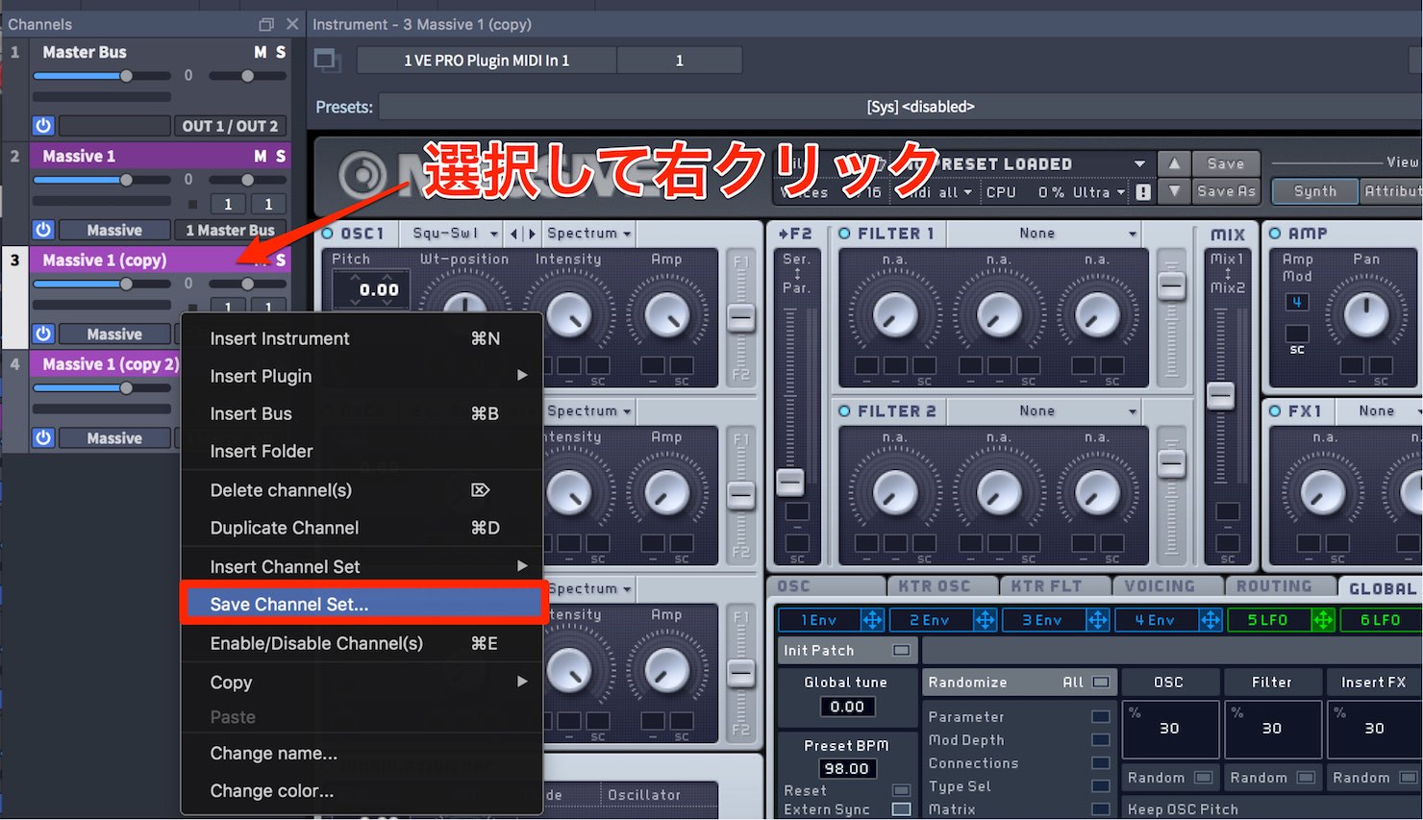Open 1 Master Bus output selector on Massive 1

pyautogui.click(x=230, y=230)
